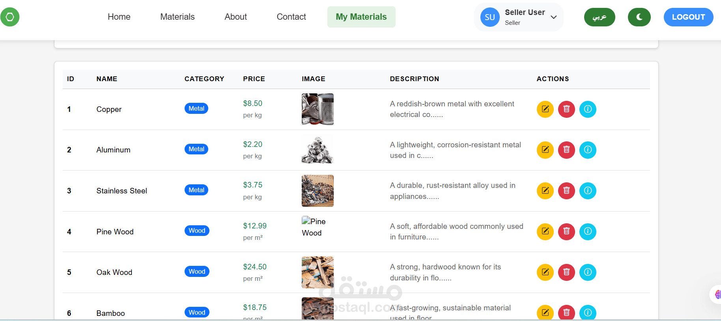Edit the Pine Wood material

tap(545, 231)
